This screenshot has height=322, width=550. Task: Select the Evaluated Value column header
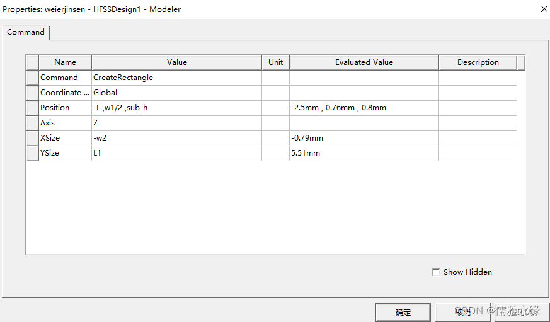click(364, 62)
